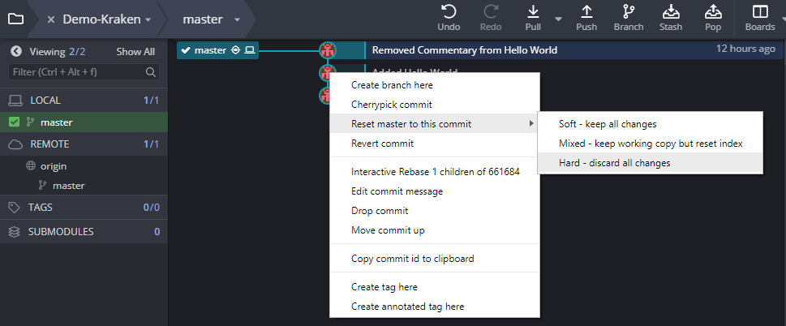
Task: Select the origin master remote branch
Action: 69,186
